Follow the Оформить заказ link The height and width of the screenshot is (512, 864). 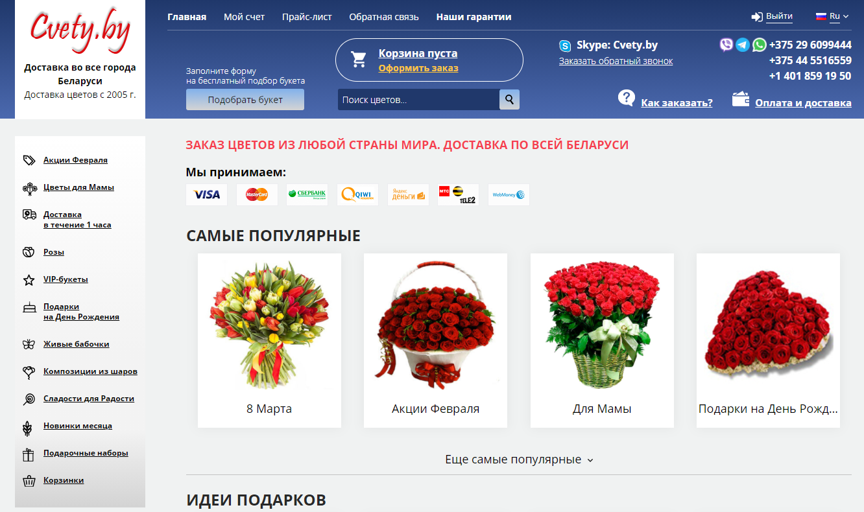point(418,68)
